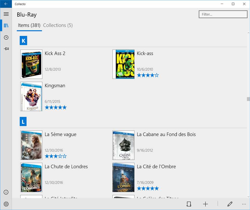
Task: Jump via the K group header
Action: [23, 41]
